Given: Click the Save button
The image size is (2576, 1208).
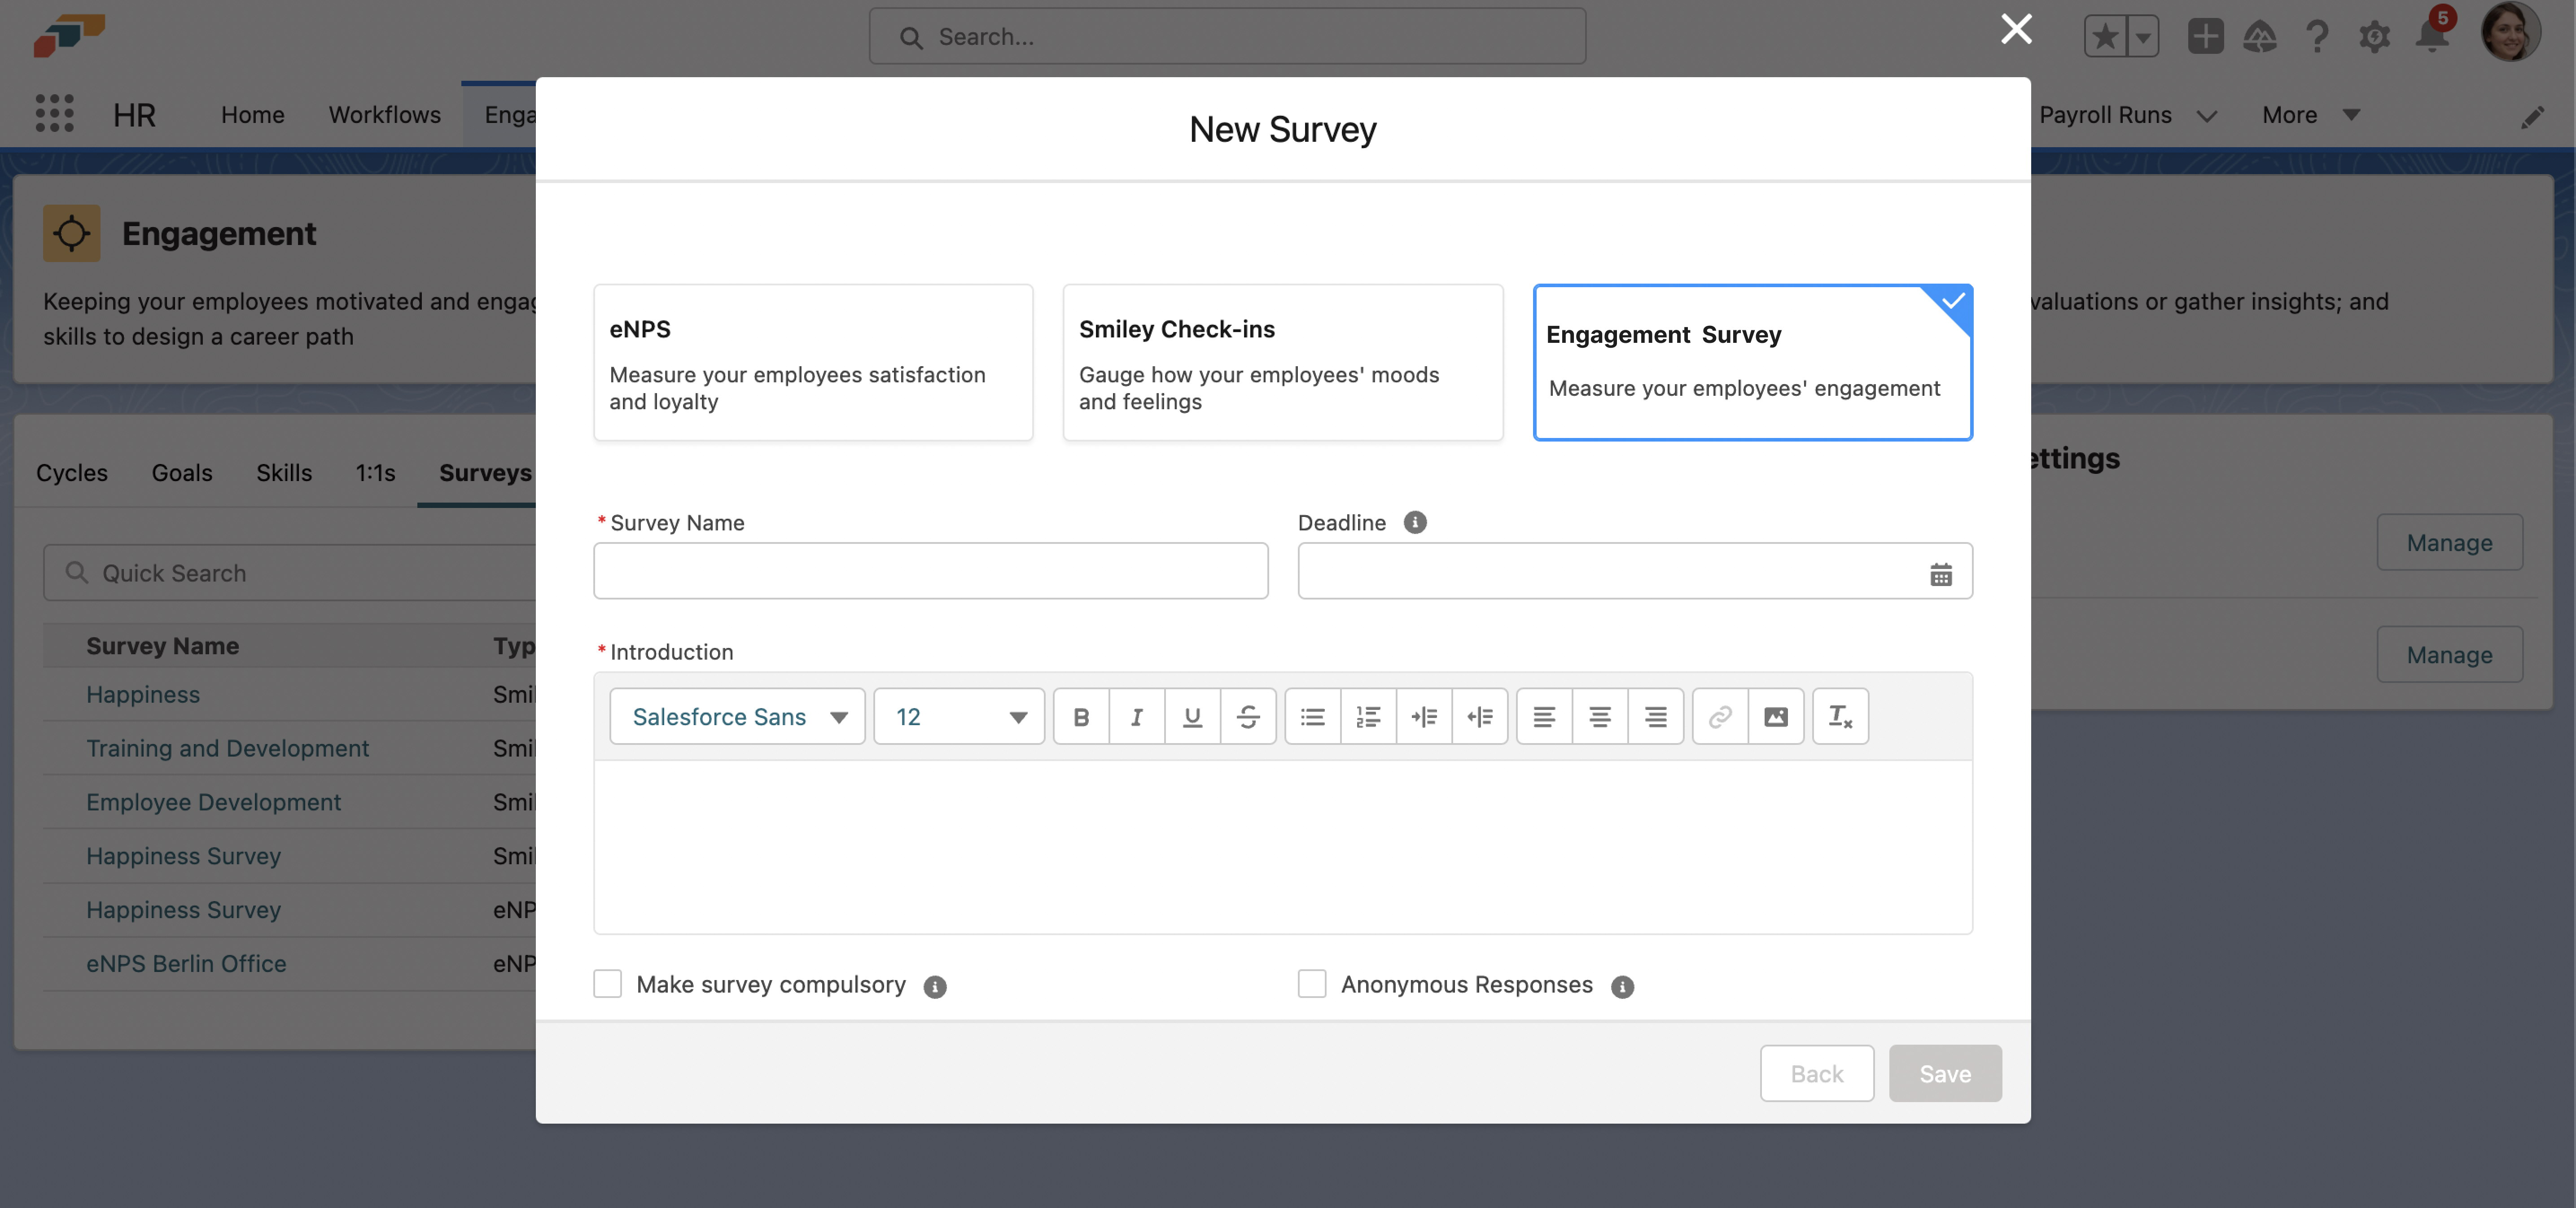Looking at the screenshot, I should pyautogui.click(x=1944, y=1073).
